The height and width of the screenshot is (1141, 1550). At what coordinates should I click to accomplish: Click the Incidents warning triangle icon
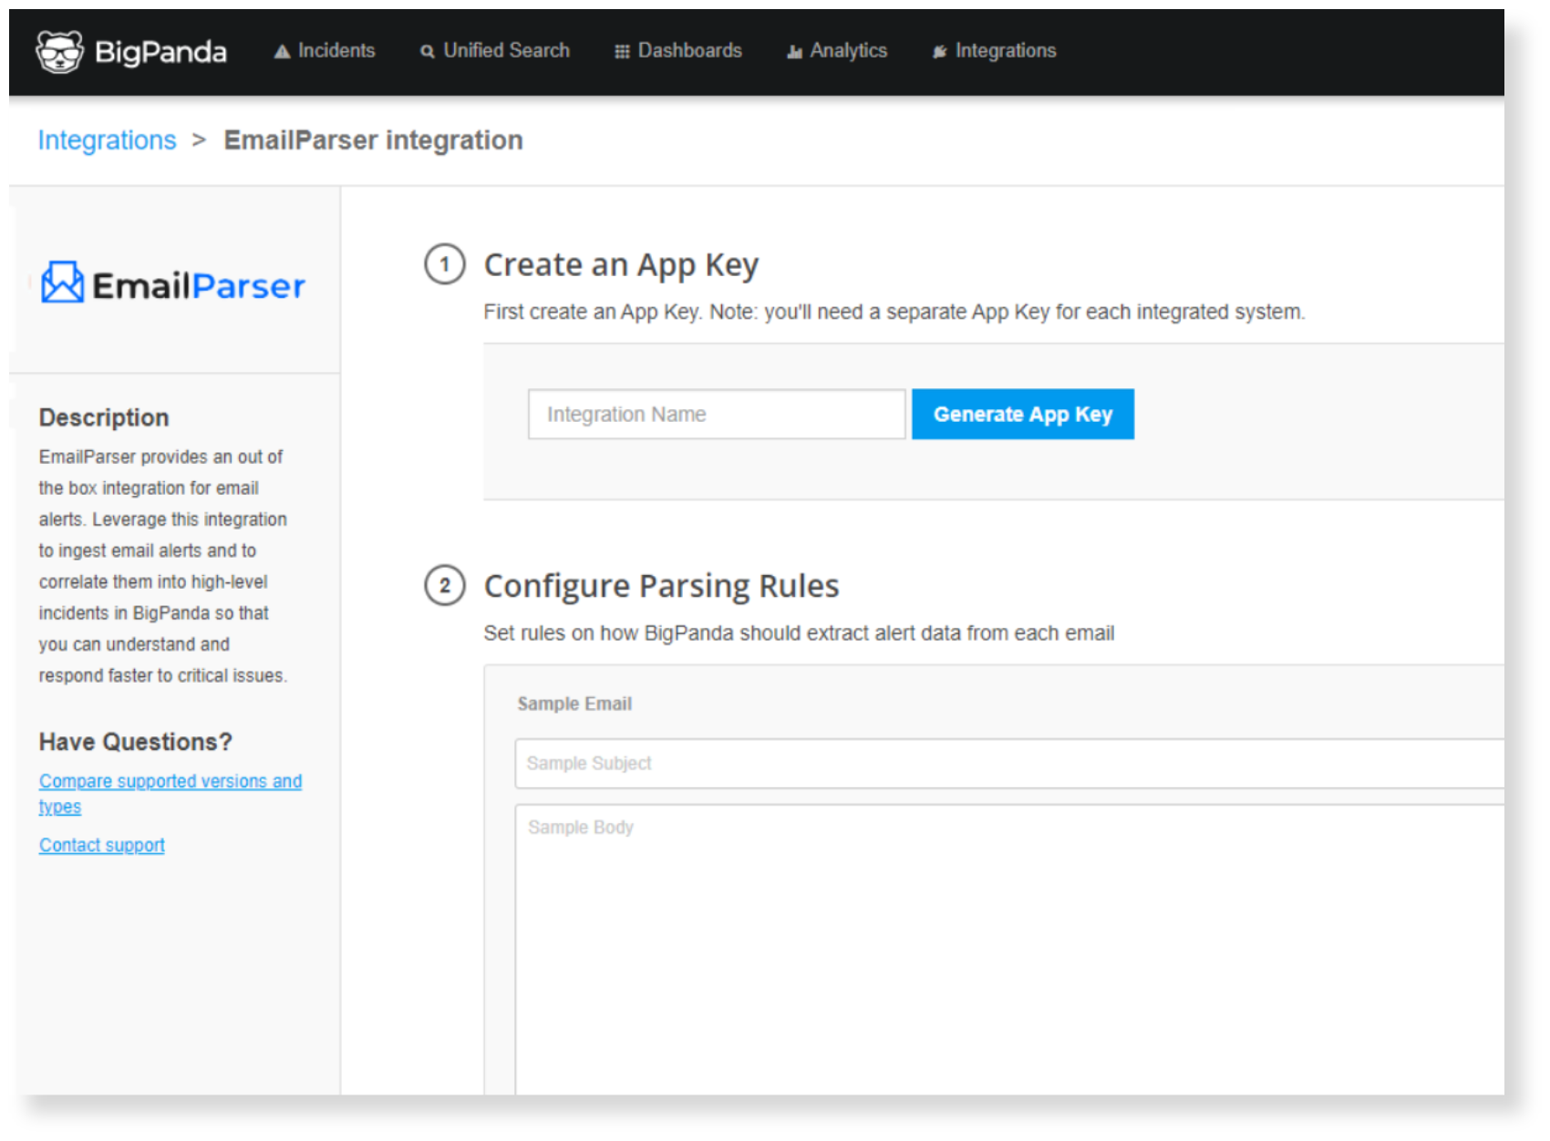click(283, 52)
